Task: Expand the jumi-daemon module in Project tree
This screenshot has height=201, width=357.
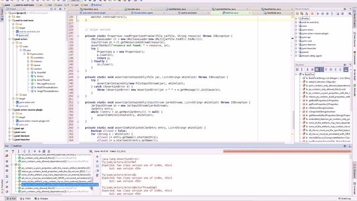Action: click(x=10, y=136)
